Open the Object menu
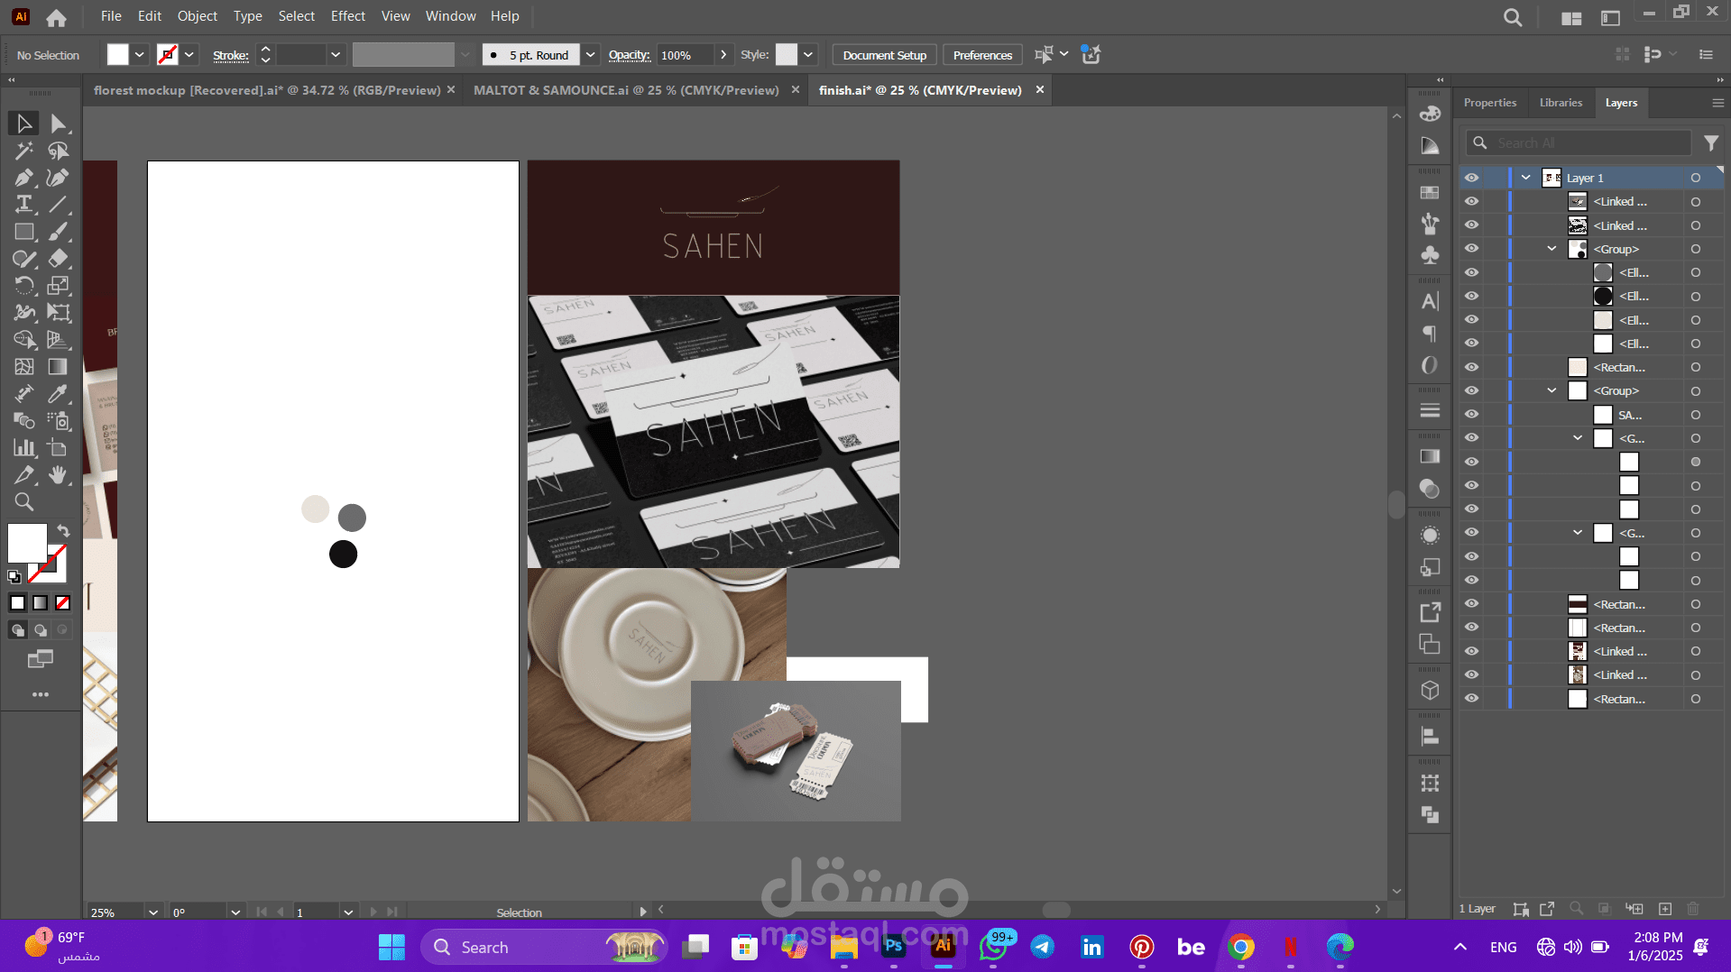This screenshot has height=972, width=1731. point(198,16)
